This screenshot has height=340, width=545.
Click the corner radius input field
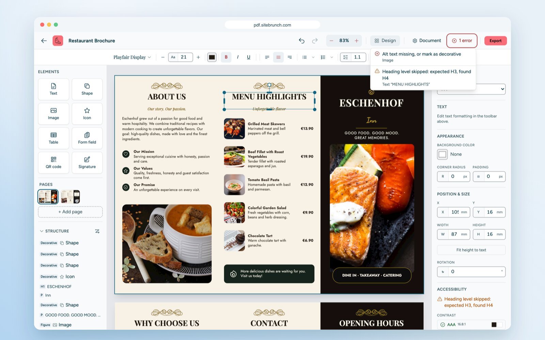coord(454,176)
